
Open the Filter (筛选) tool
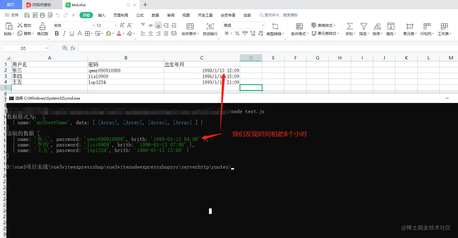point(364,29)
